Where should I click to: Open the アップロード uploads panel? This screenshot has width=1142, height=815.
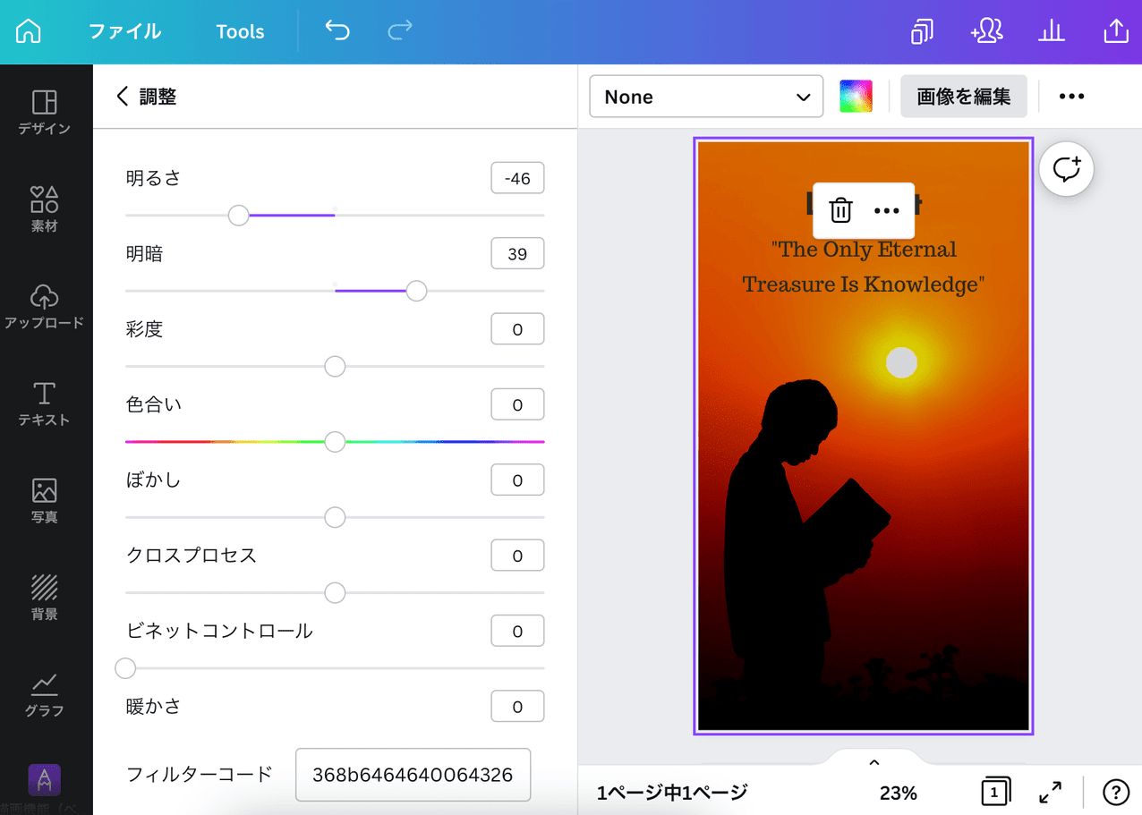coord(46,304)
